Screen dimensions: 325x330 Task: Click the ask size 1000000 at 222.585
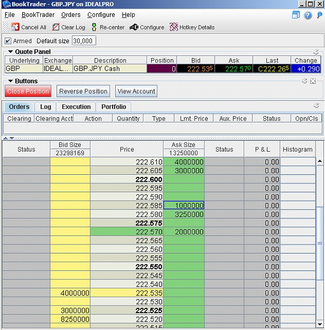coord(184,205)
